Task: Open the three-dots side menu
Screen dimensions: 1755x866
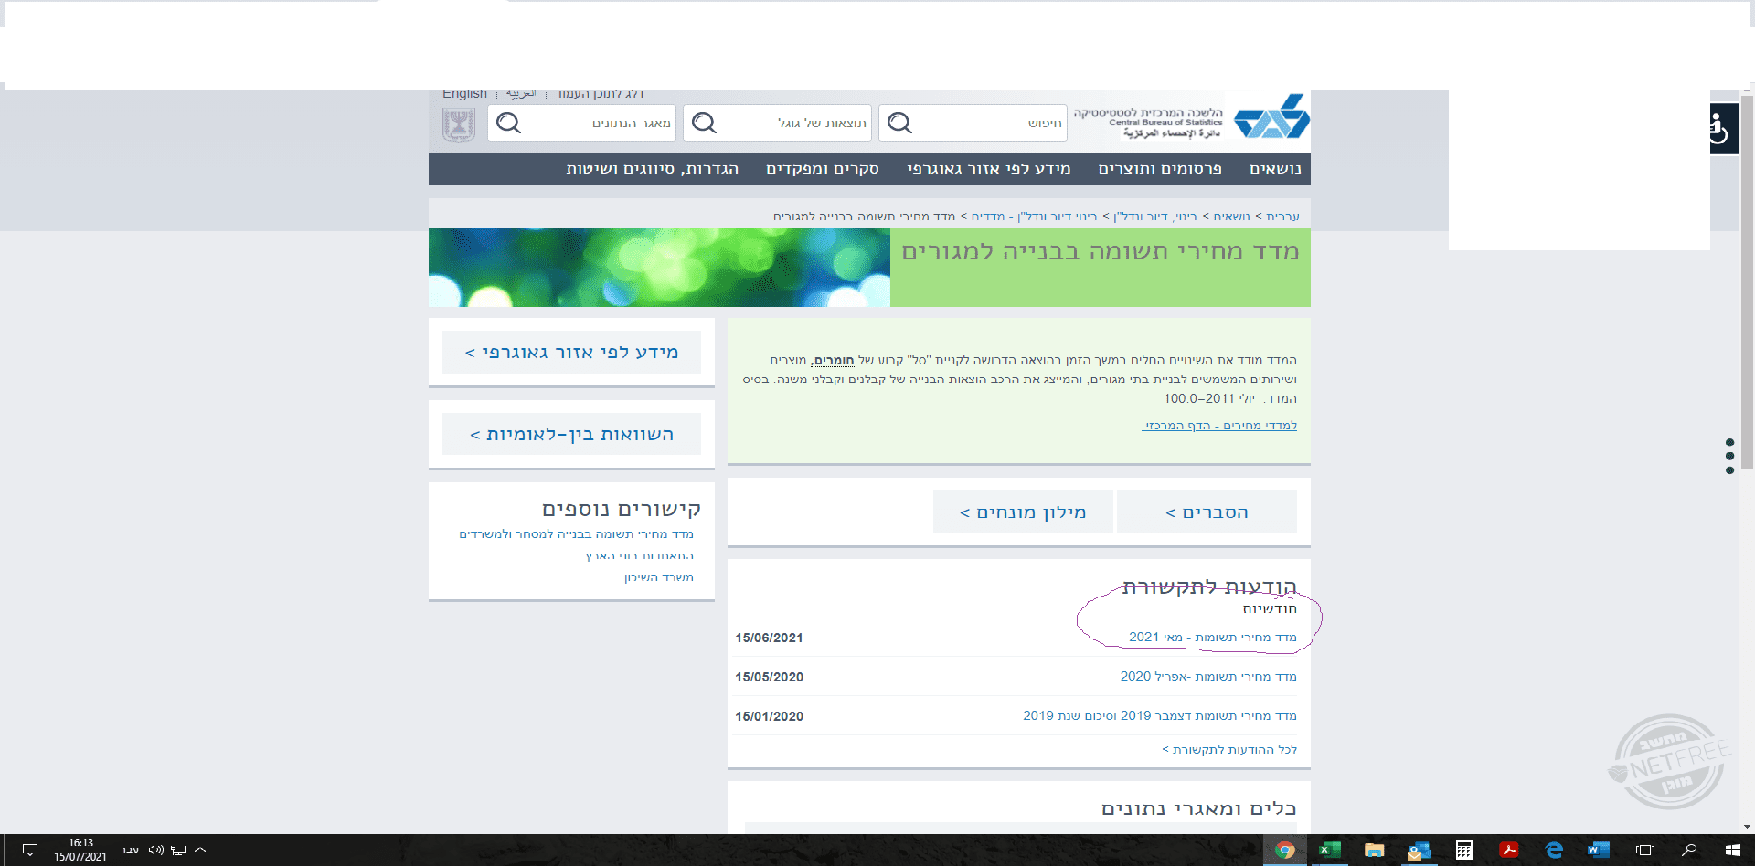Action: click(1729, 456)
